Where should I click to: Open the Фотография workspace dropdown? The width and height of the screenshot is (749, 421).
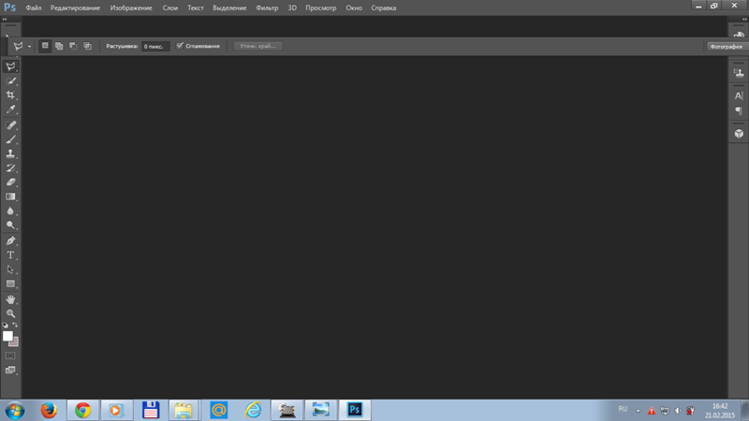726,46
